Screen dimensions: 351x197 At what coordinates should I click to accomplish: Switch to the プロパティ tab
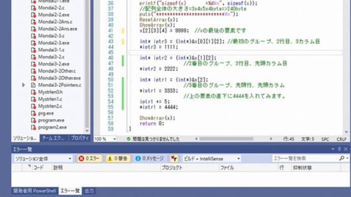80,138
